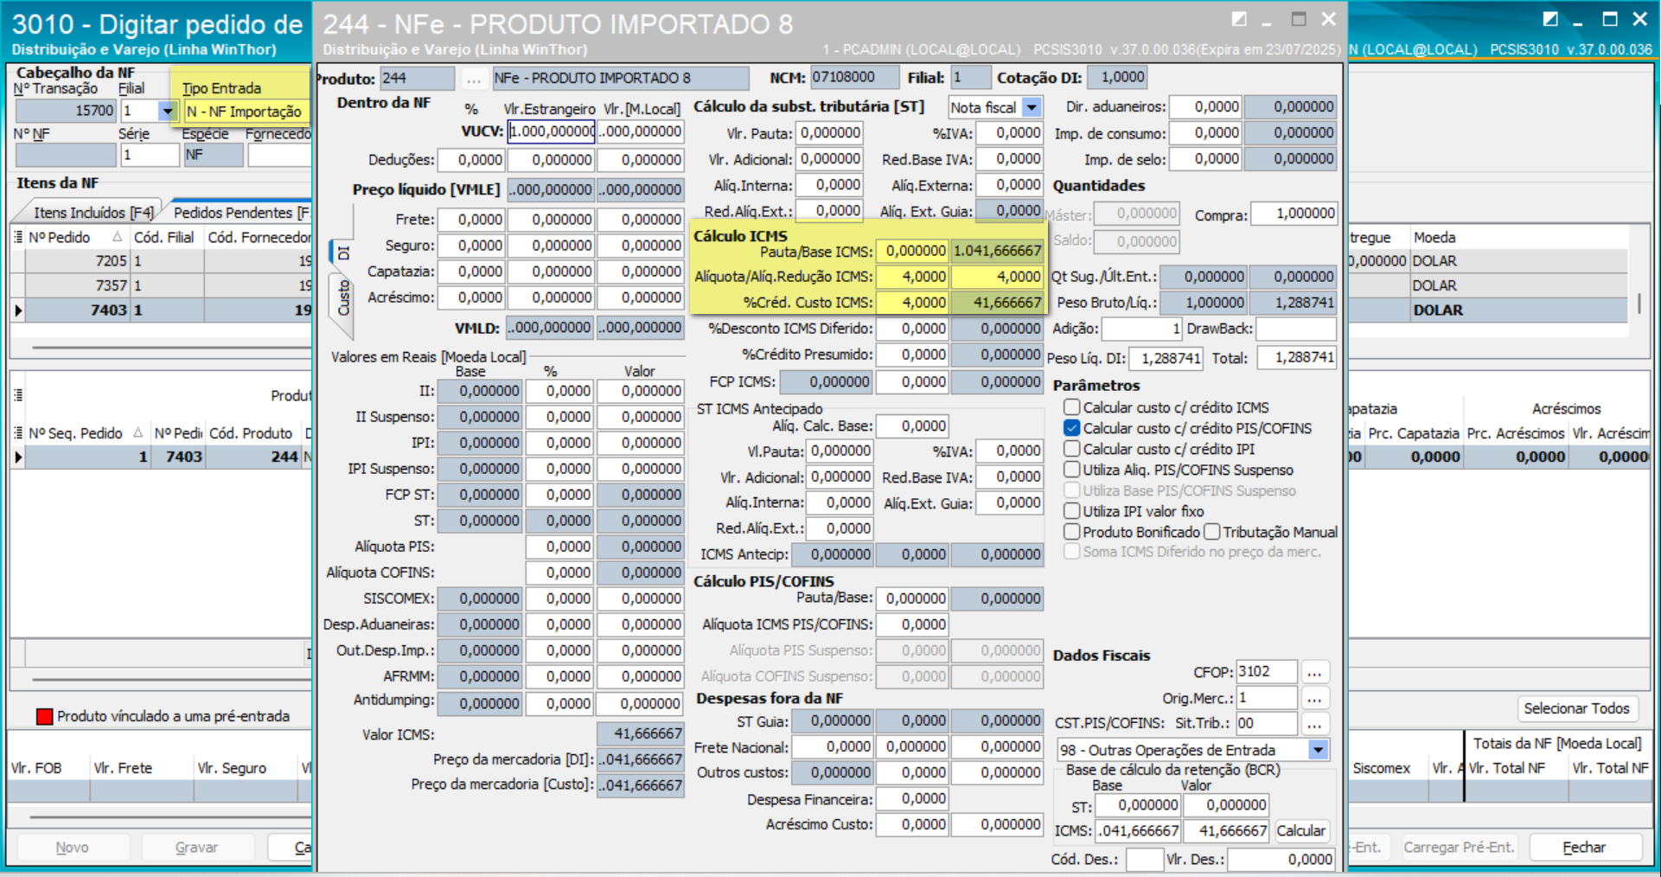Click %Créd. Custo ICMS field
This screenshot has width=1661, height=877.
tap(911, 303)
